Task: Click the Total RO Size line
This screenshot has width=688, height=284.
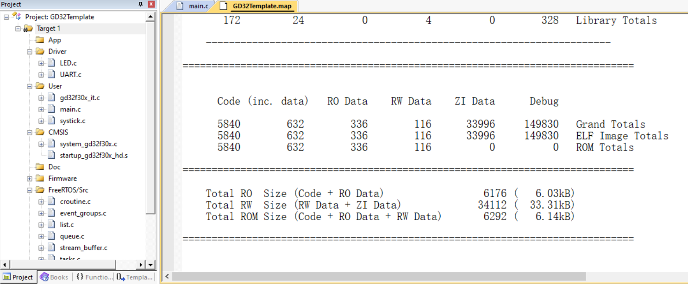Action: point(390,193)
